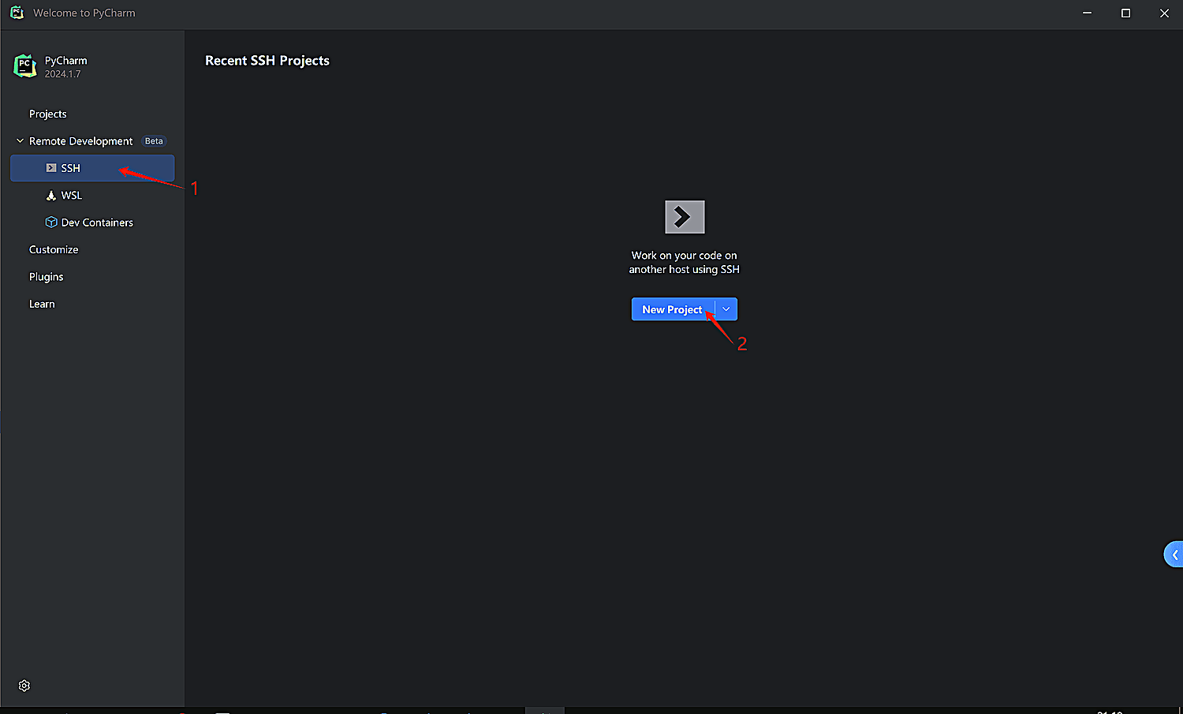This screenshot has width=1183, height=714.
Task: Expand the blue side panel arrow
Action: (1174, 555)
